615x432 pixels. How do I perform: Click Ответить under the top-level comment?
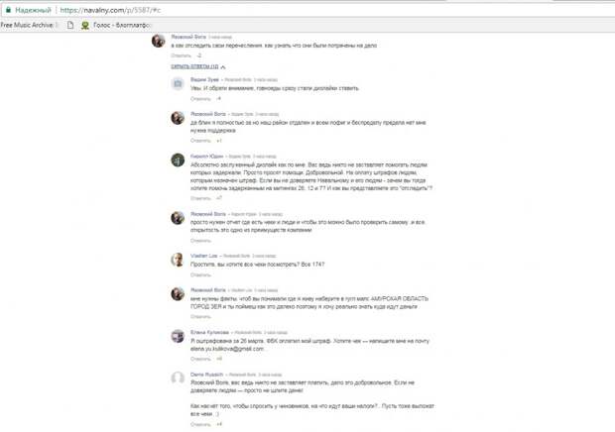[x=182, y=55]
